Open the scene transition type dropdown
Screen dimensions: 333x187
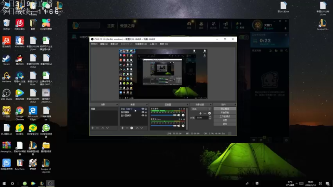(x=201, y=109)
